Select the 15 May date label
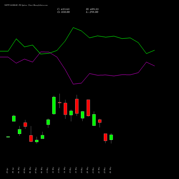Image resolution: width=179 pixels, height=179 pixels. point(70,170)
